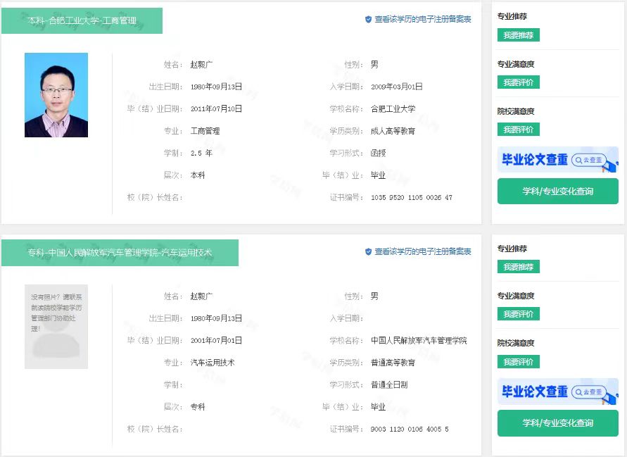Click 我要评价 under 专业满意度 for 专科 record

point(518,314)
